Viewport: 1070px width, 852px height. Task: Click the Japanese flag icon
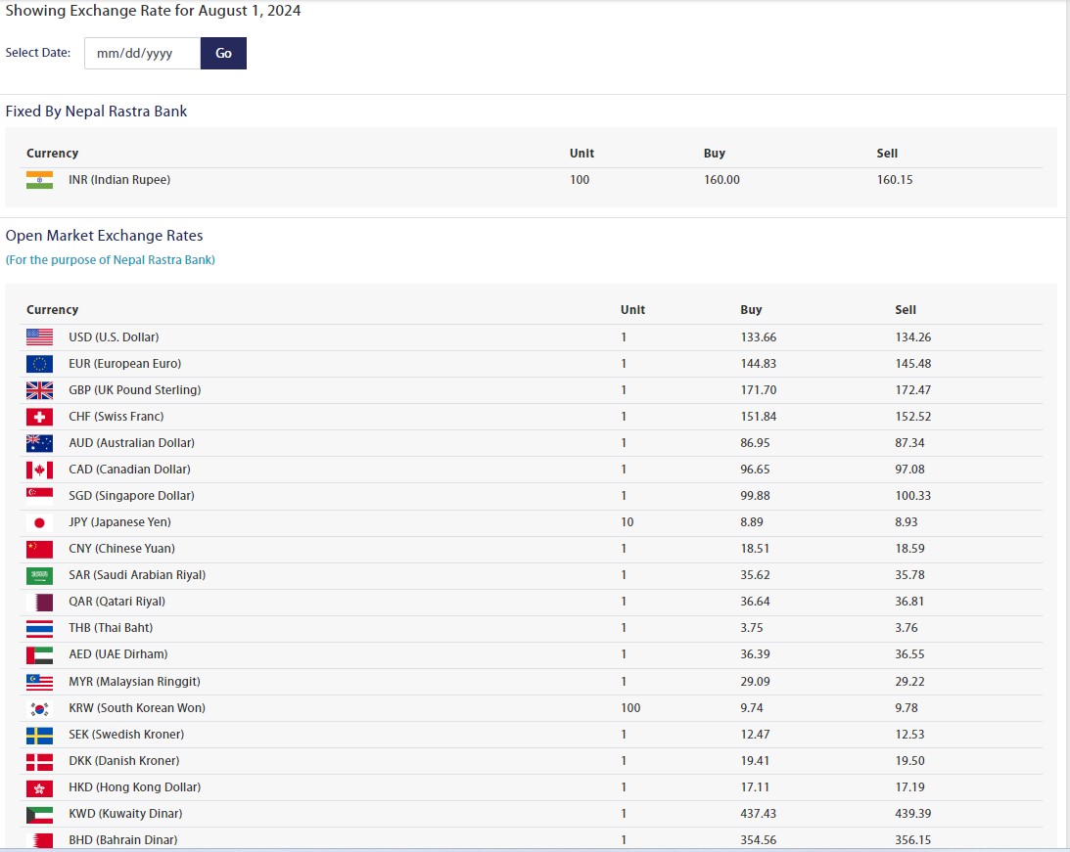pyautogui.click(x=40, y=522)
